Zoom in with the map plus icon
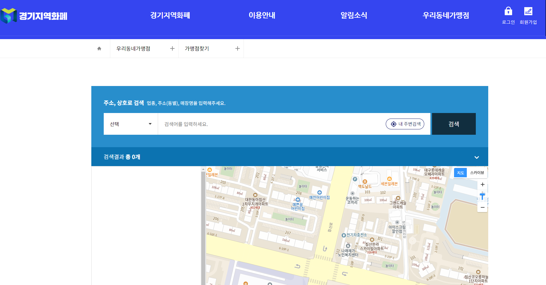The image size is (546, 285). (482, 184)
